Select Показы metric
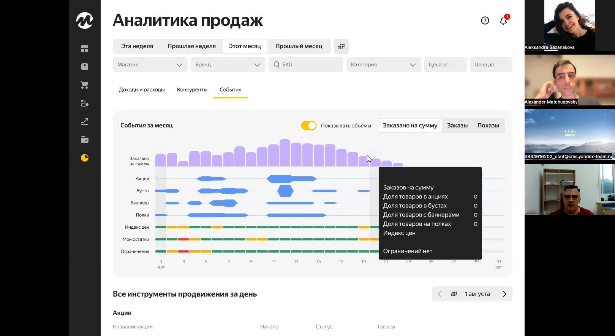The width and height of the screenshot is (615, 336). point(488,126)
